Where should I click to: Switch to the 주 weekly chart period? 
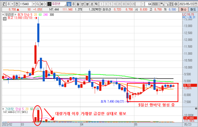click(74, 4)
